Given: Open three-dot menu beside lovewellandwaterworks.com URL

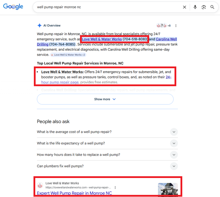Looking at the screenshot, I should pos(115,188).
